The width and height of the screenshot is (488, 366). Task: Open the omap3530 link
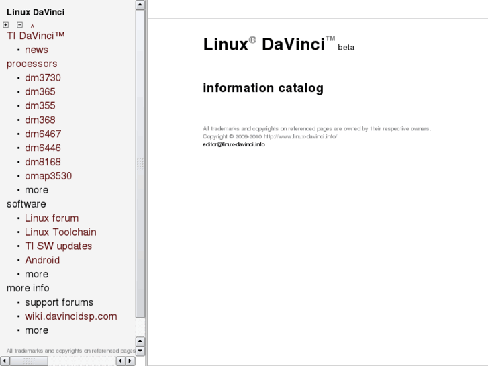click(x=48, y=176)
